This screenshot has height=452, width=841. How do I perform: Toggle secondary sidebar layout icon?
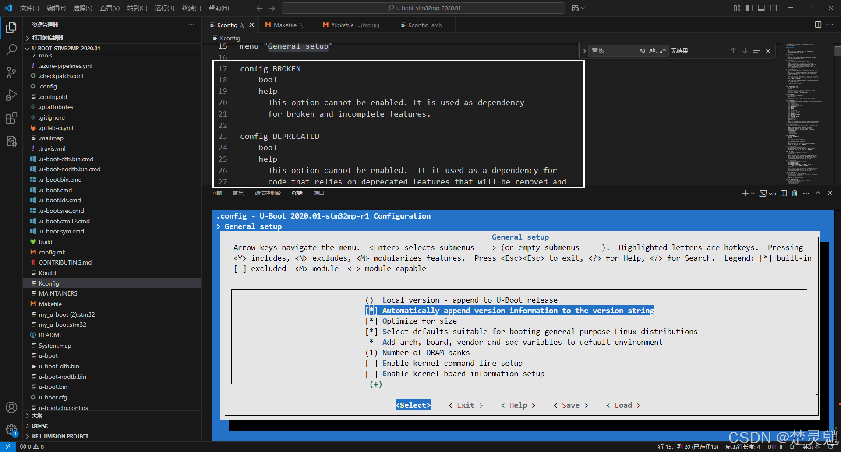point(774,8)
